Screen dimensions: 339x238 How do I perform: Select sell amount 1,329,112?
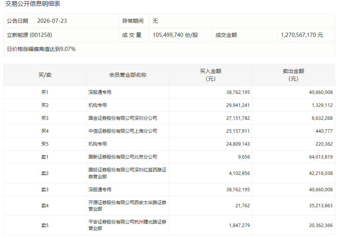(x=322, y=105)
